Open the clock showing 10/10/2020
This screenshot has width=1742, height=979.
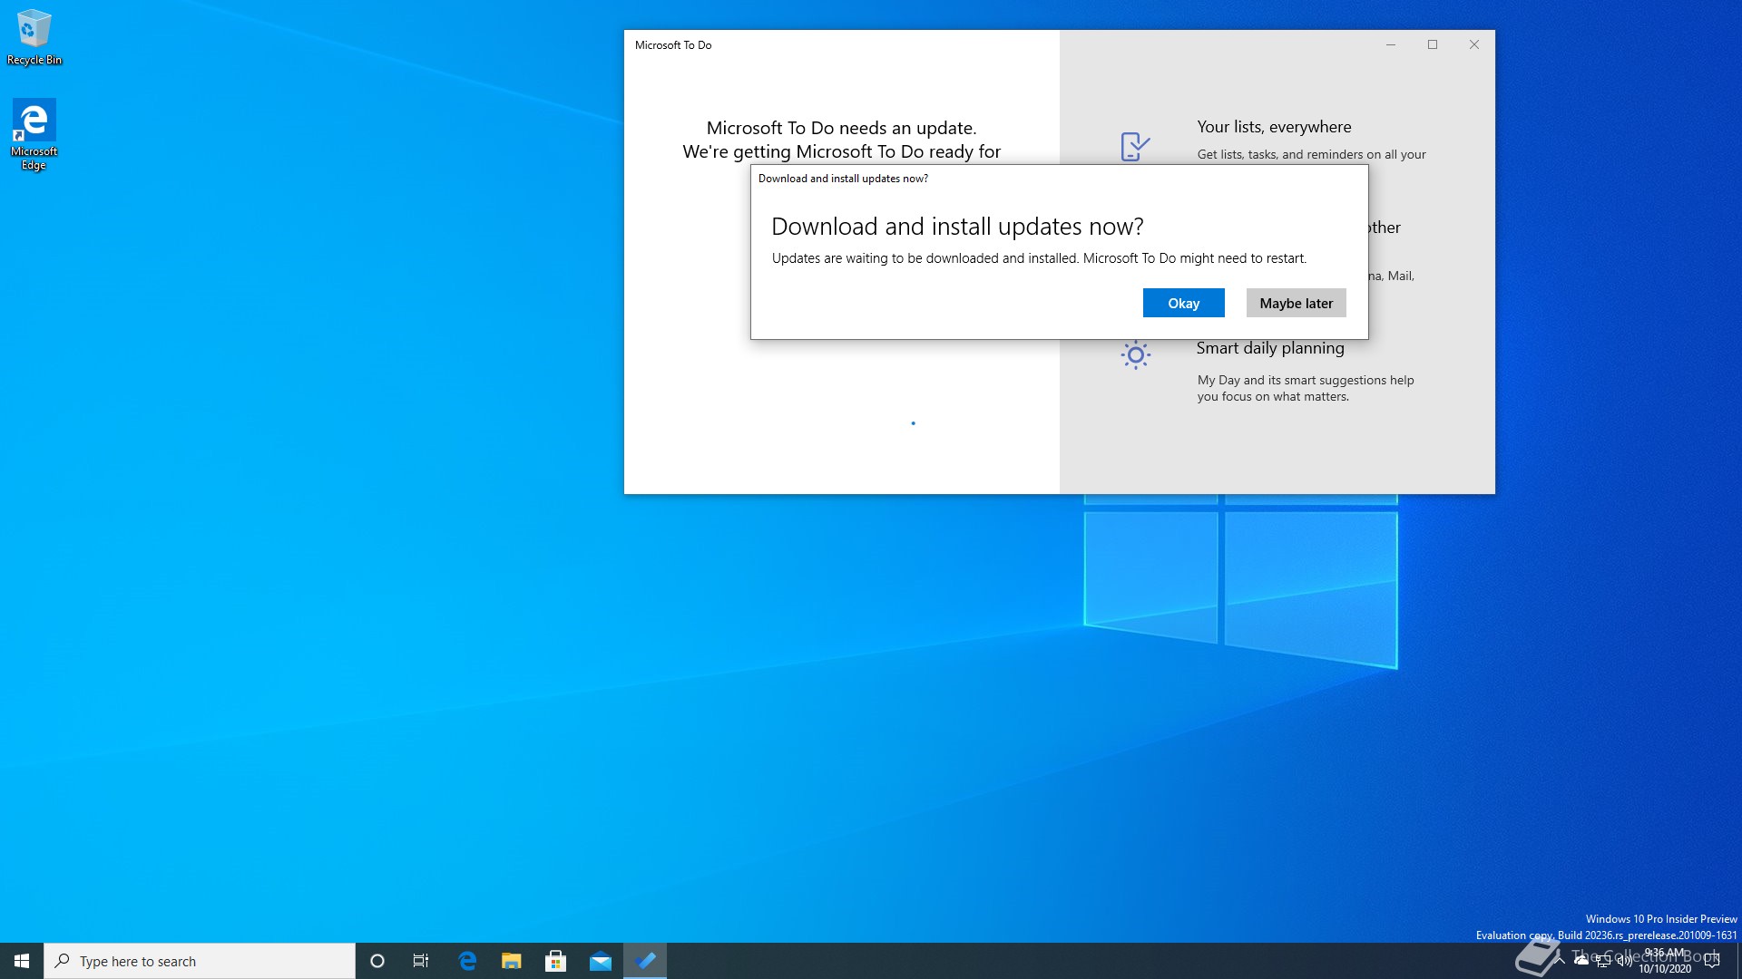click(1665, 961)
